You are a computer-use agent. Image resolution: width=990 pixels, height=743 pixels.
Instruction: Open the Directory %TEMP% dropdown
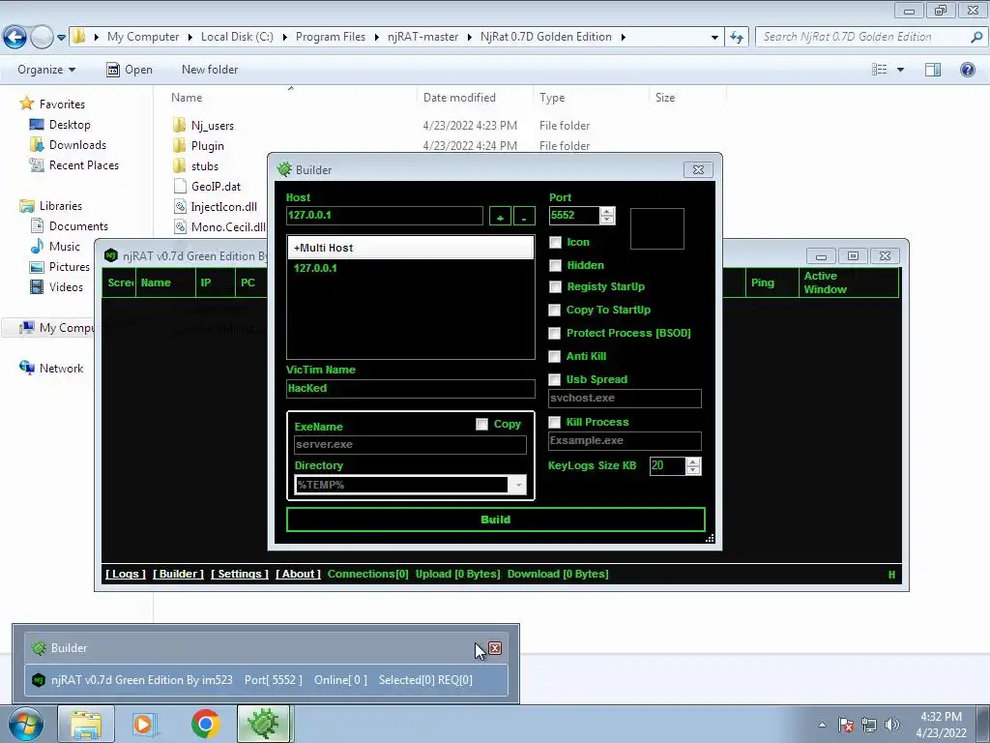tap(518, 486)
